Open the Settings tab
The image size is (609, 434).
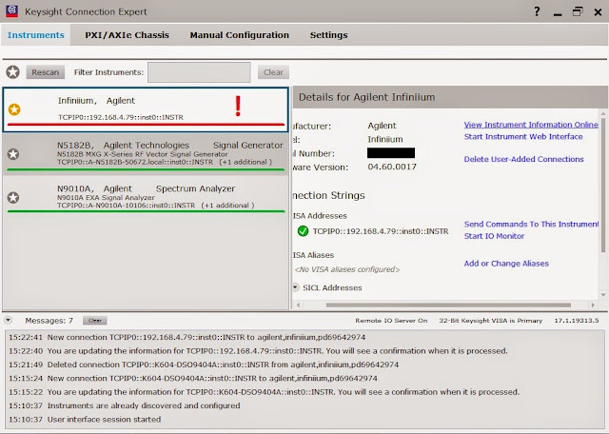tap(328, 35)
